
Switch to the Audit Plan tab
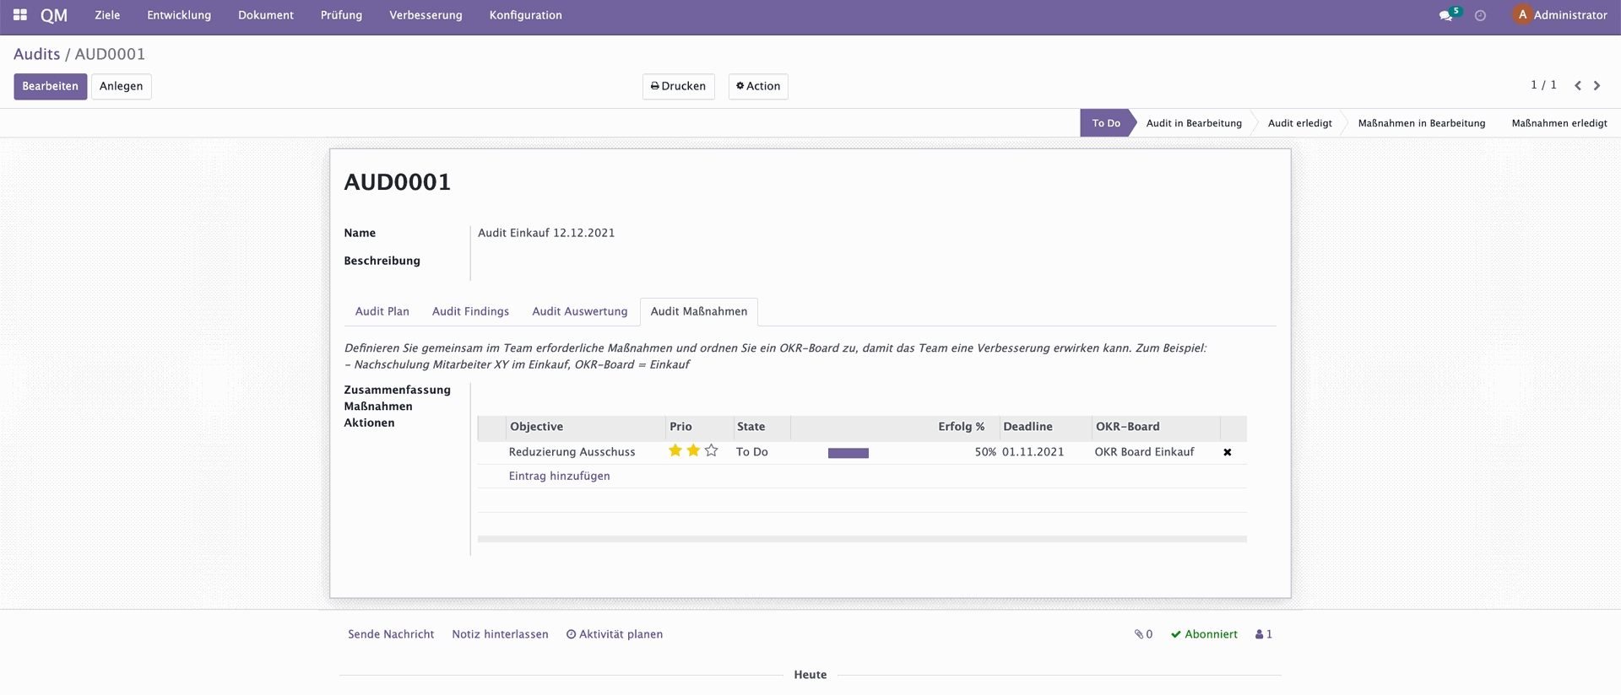click(x=382, y=311)
